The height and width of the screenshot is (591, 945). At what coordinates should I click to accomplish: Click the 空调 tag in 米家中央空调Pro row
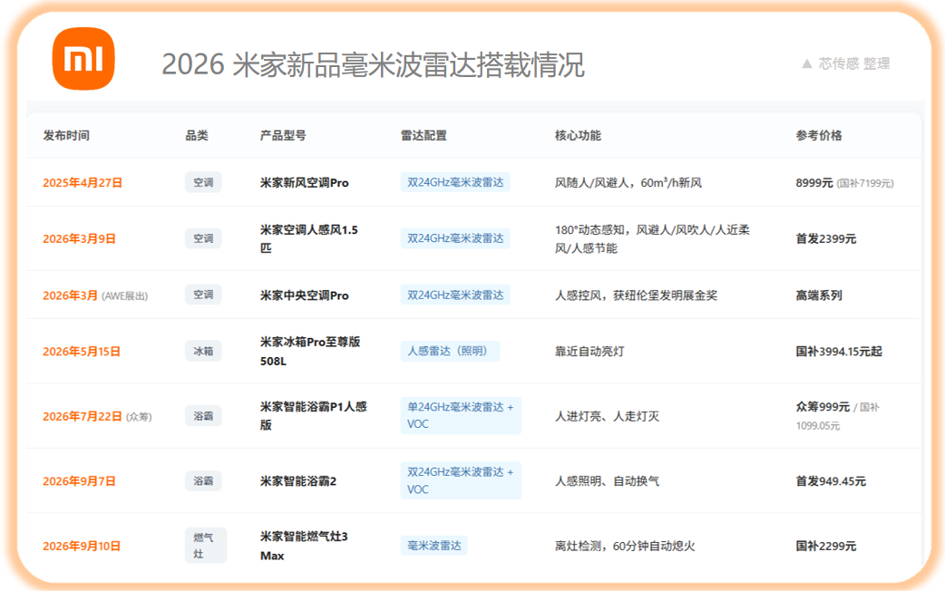[203, 295]
